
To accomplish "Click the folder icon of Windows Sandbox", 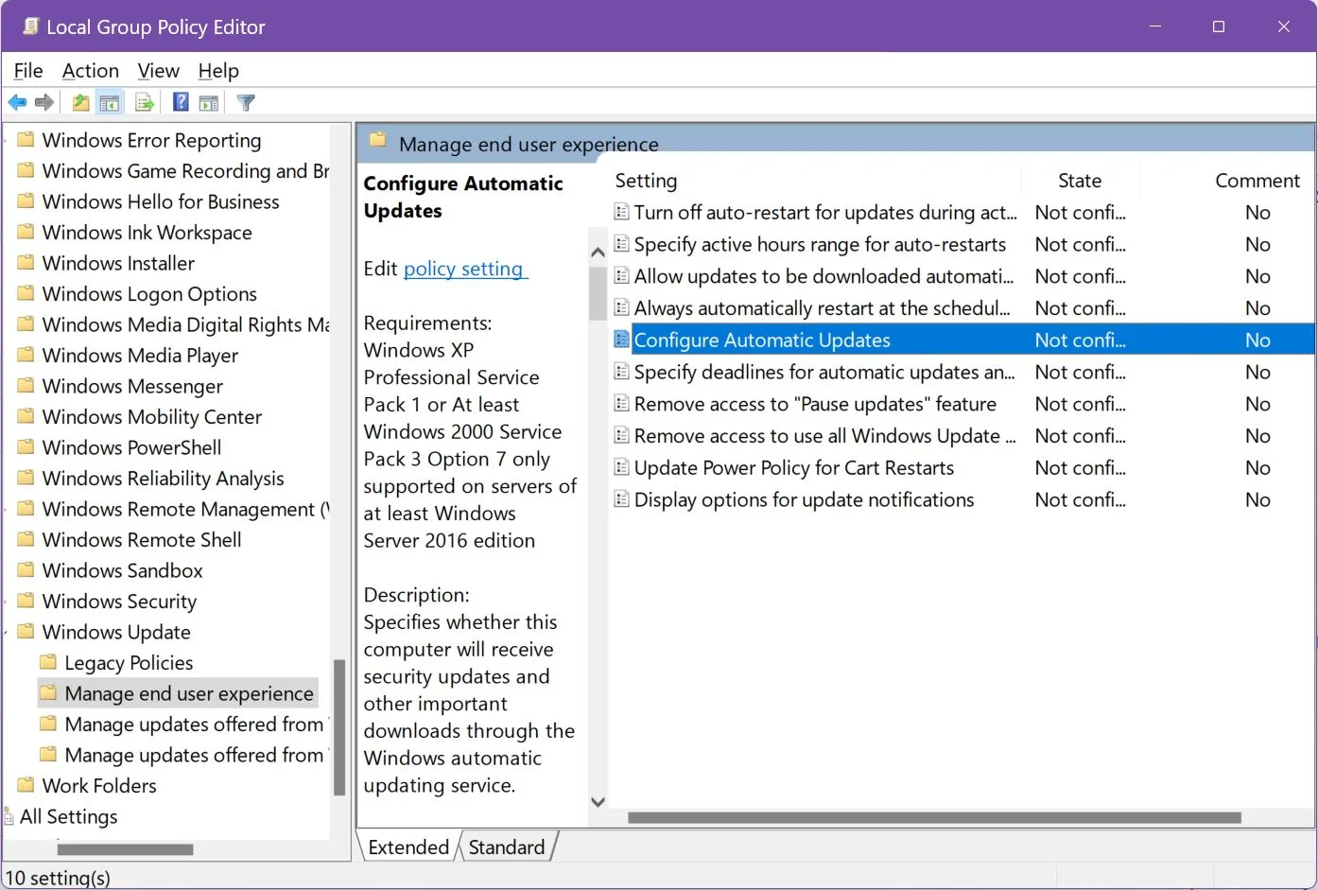I will [26, 570].
